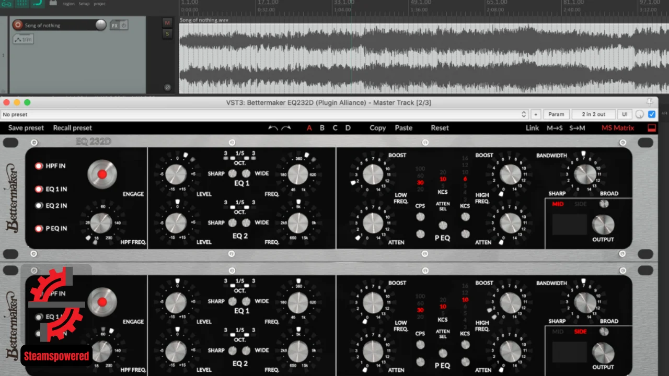This screenshot has width=669, height=376.
Task: Pin the plugin window with the pin icon
Action: [650, 102]
